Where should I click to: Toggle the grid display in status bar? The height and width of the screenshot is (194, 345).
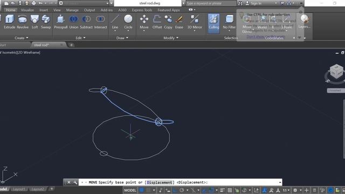(x=142, y=190)
